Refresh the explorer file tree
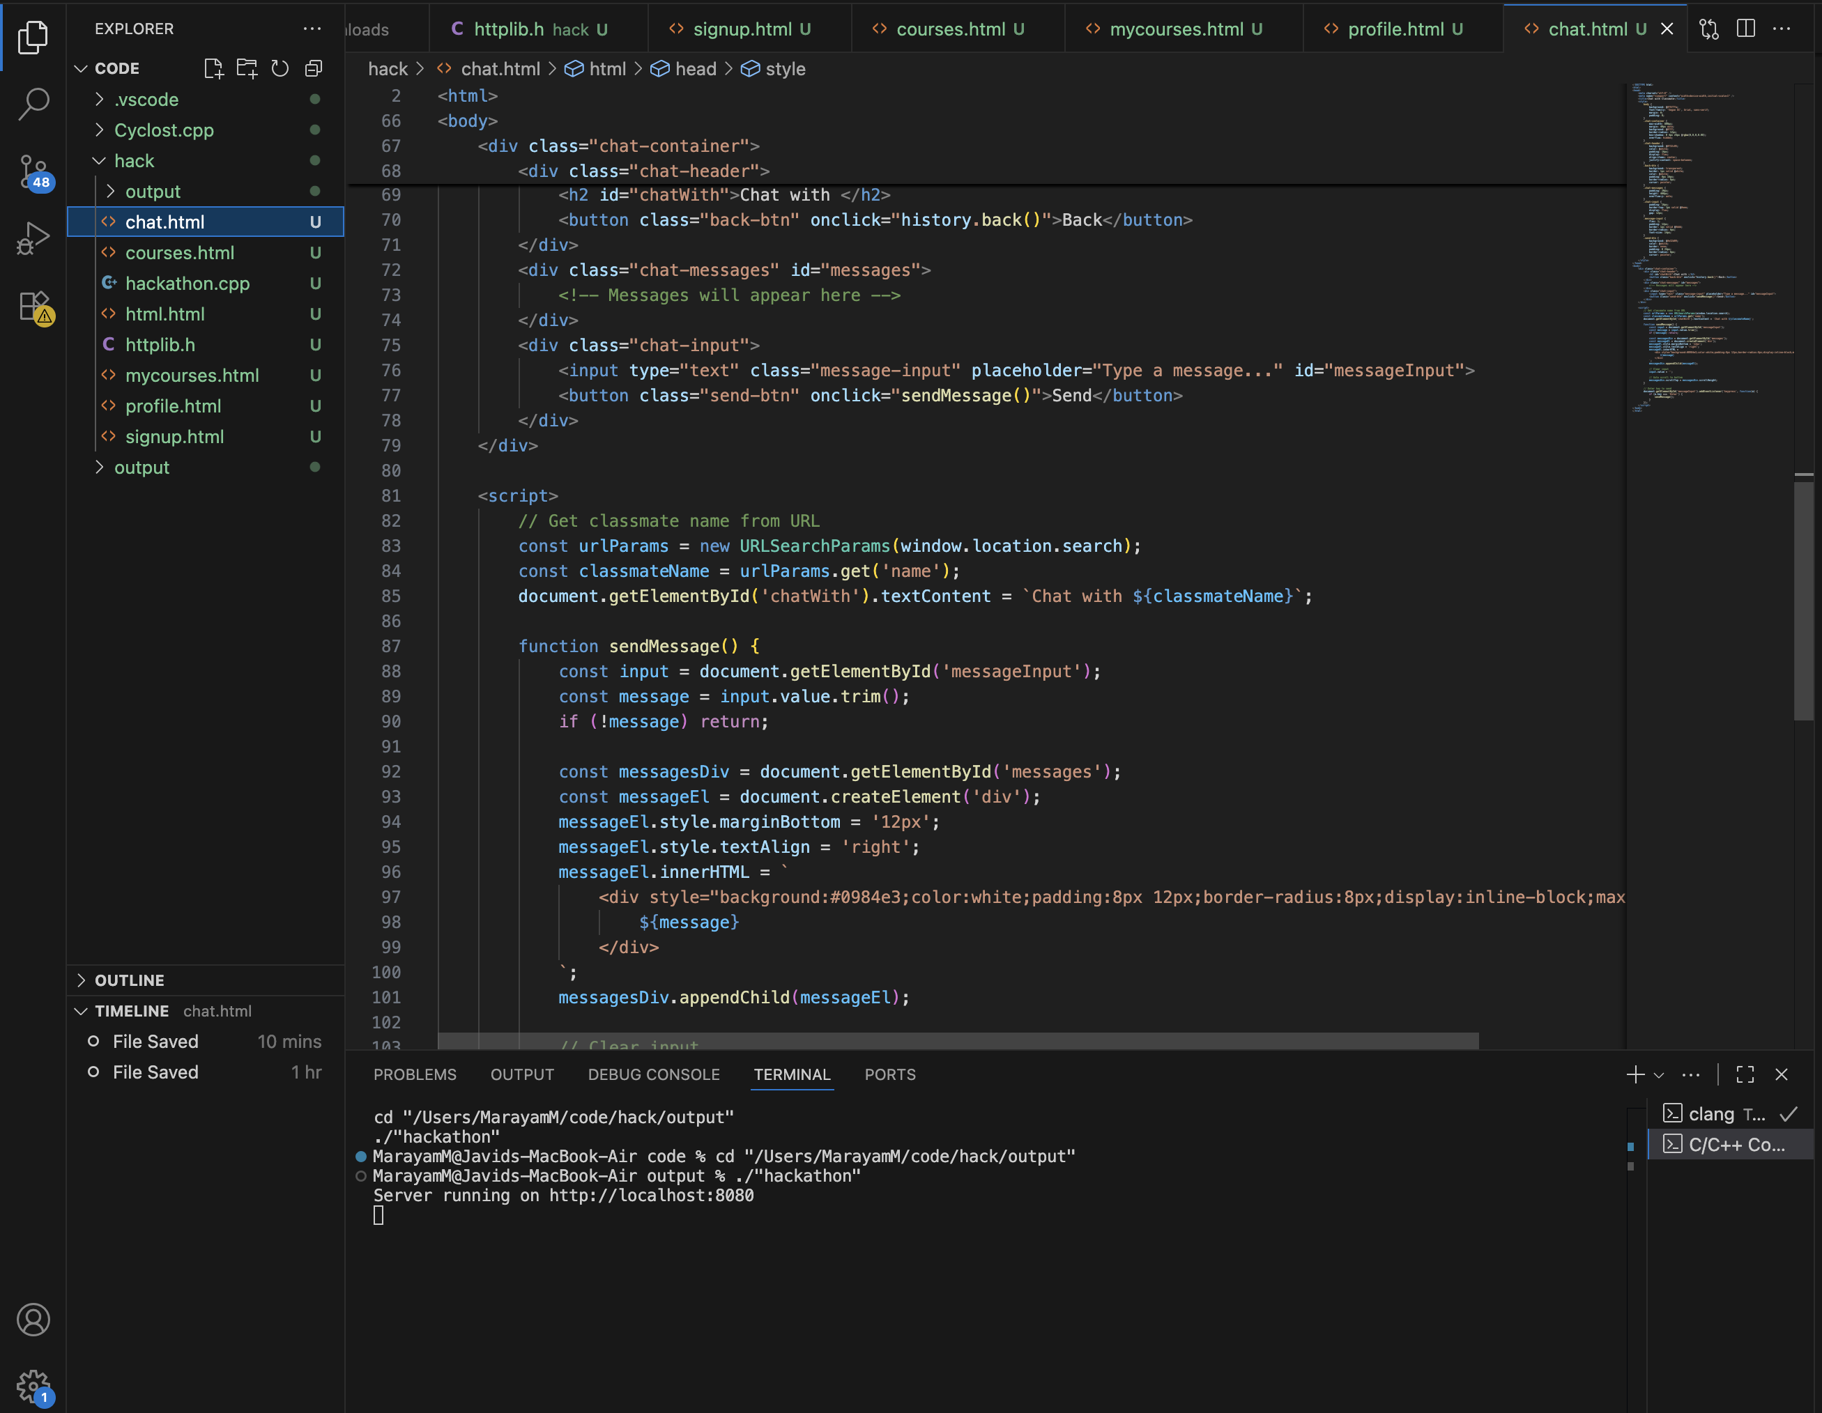The width and height of the screenshot is (1822, 1413). (280, 68)
